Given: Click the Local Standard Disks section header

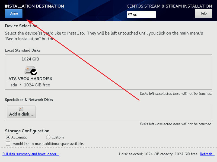Looking at the screenshot, I should 22,50.
